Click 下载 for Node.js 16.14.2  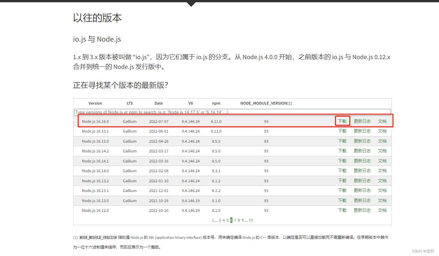coord(342,151)
